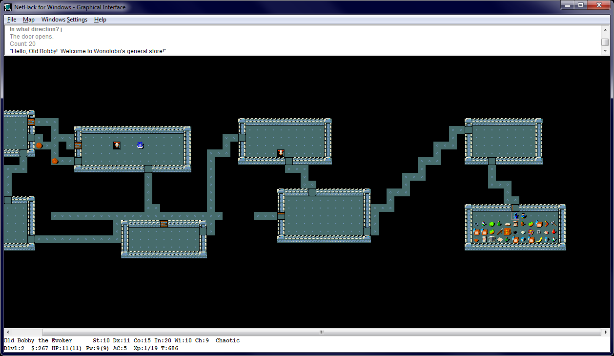Screen dimensions: 614x356
Task: Click the NetHack application icon in title bar
Action: (x=8, y=7)
